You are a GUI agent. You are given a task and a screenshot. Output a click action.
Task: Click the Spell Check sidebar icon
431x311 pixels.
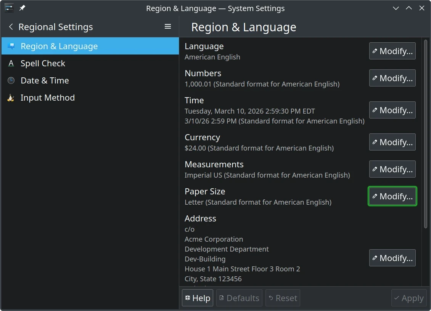(11, 63)
